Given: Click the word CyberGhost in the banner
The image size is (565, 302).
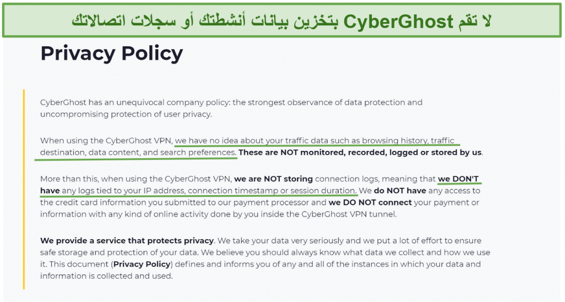Looking at the screenshot, I should point(398,21).
